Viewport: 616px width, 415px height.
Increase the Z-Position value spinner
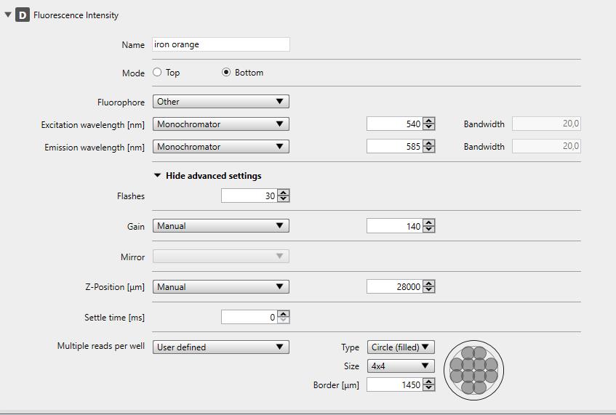pos(428,283)
